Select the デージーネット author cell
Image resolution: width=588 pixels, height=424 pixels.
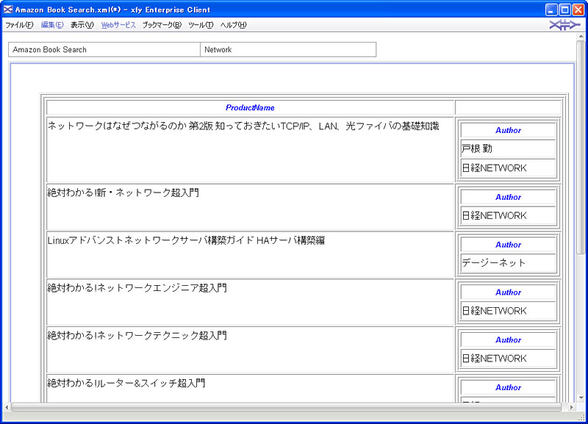coord(508,263)
